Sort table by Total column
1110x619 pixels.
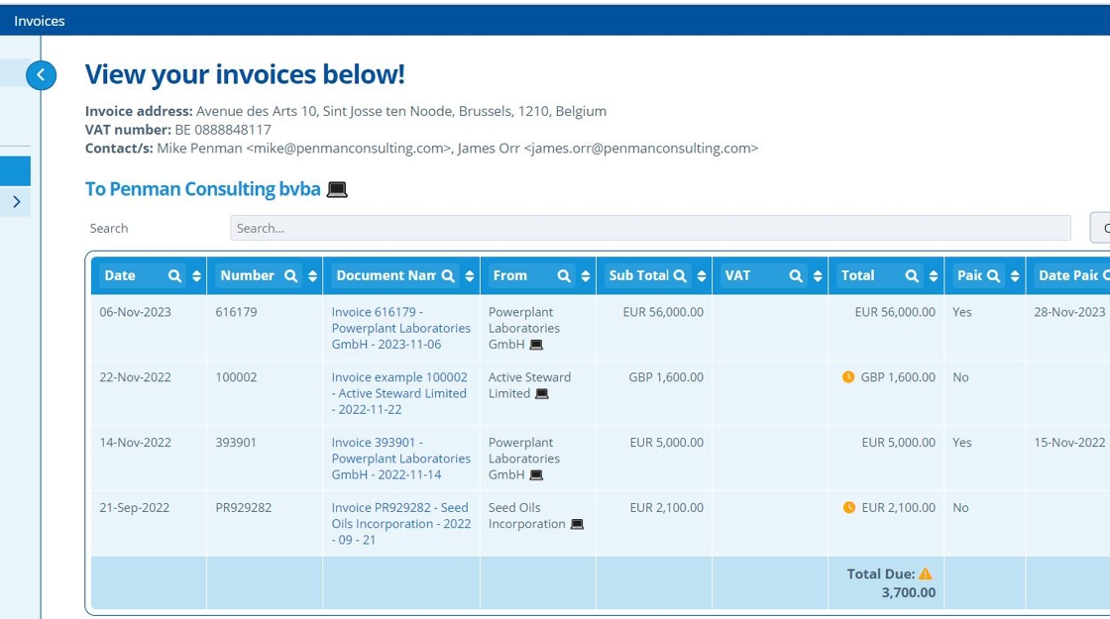[x=934, y=276]
